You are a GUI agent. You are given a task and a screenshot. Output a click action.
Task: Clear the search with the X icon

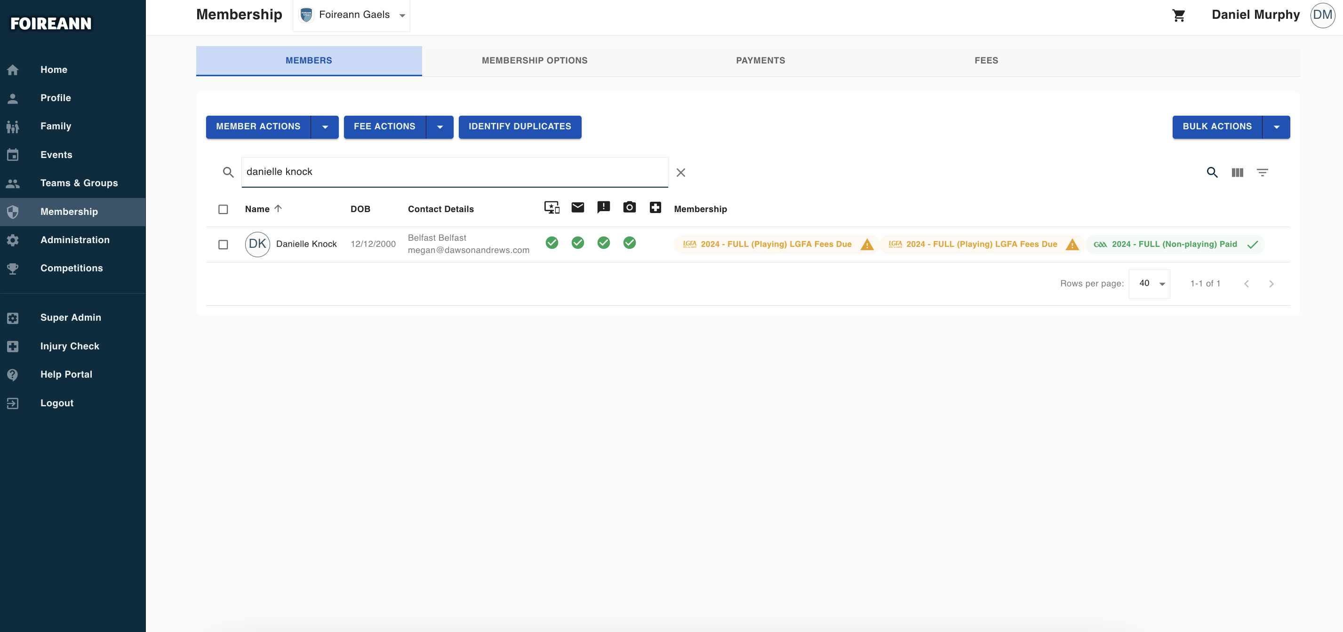coord(681,173)
